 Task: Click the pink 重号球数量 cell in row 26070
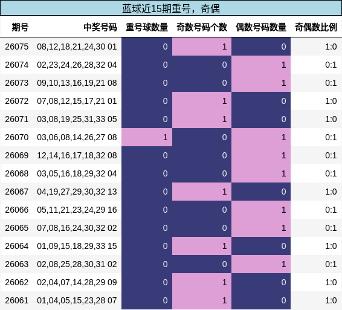coord(147,137)
